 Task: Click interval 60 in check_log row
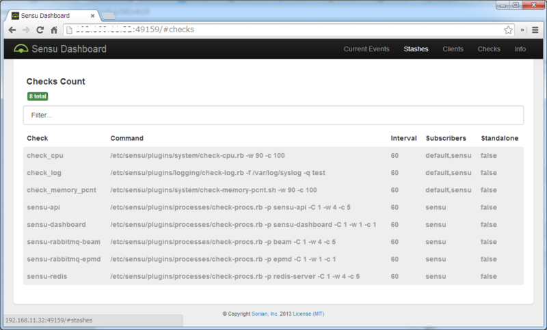395,173
